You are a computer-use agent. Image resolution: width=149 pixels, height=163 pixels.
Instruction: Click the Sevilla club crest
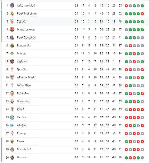click(12, 22)
